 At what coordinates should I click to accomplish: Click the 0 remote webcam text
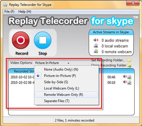pos(116,52)
